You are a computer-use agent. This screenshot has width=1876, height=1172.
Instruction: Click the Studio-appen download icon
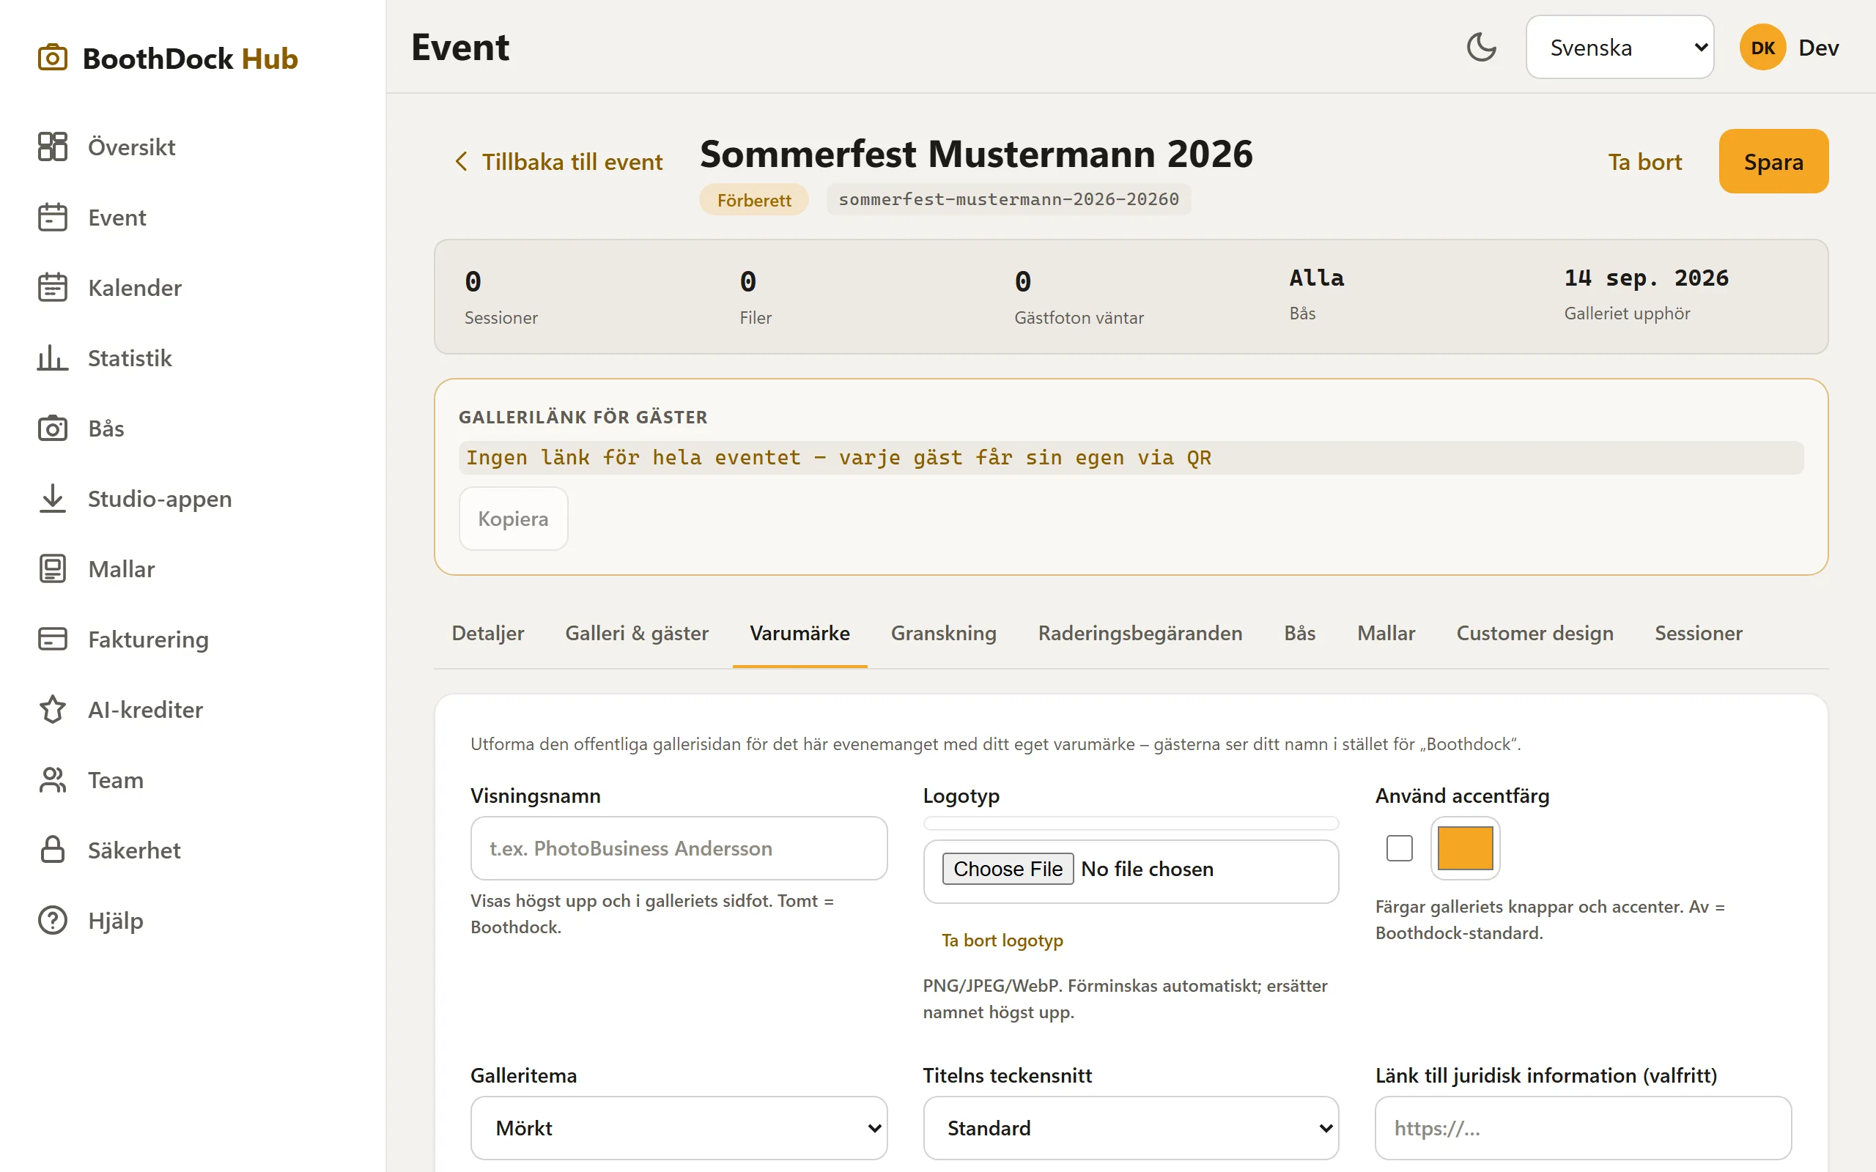(x=53, y=498)
